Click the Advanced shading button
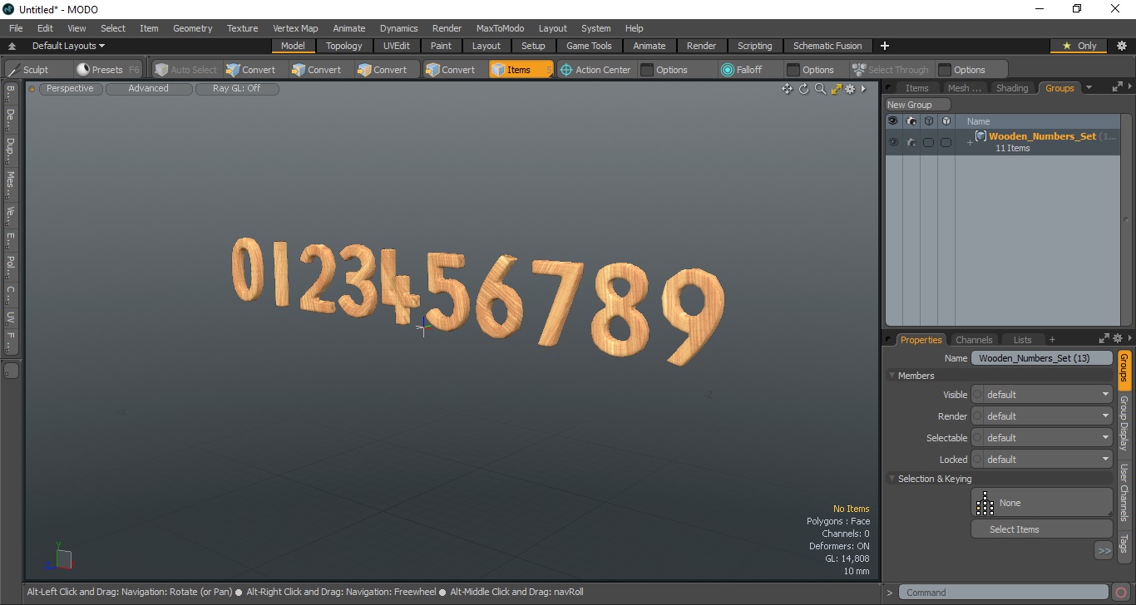The height and width of the screenshot is (605, 1136). 148,88
